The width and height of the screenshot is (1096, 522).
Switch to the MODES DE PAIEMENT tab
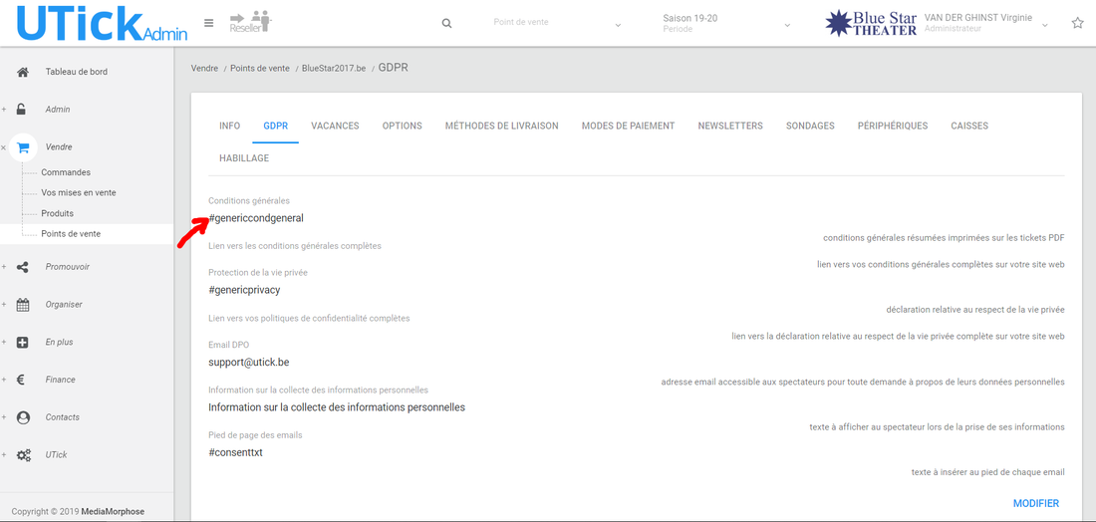pos(628,127)
